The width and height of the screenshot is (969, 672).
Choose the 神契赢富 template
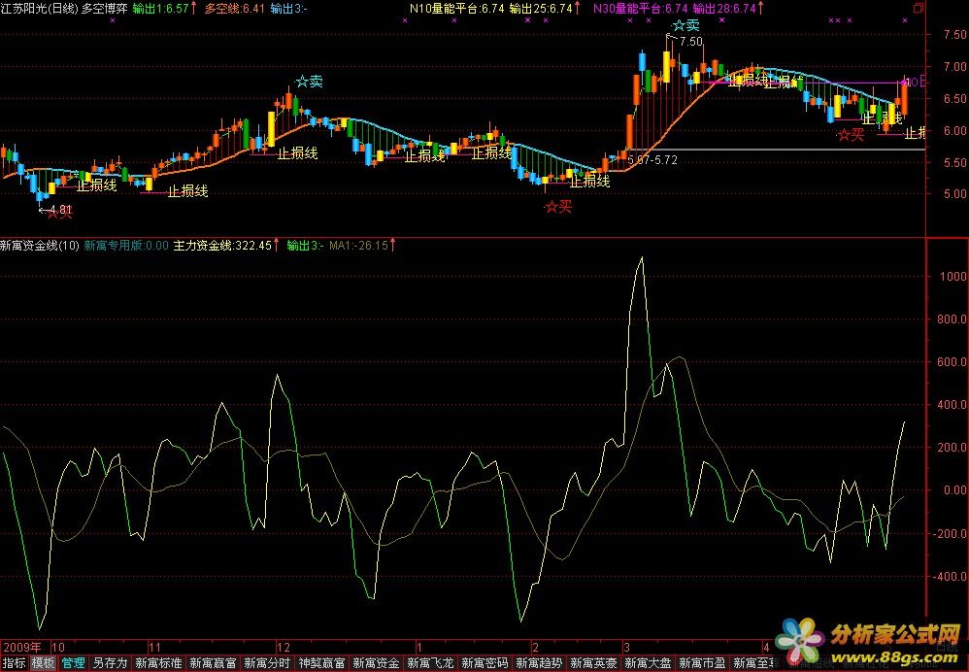(x=321, y=663)
